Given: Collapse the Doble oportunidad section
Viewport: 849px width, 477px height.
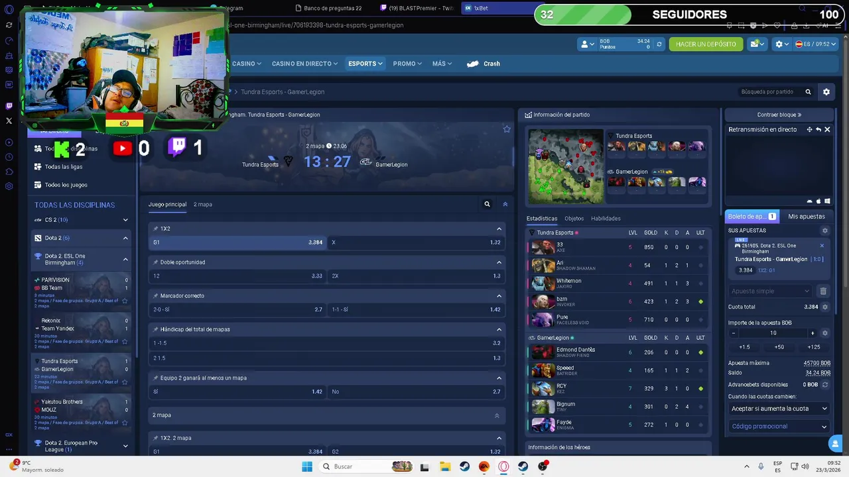Looking at the screenshot, I should 499,262.
